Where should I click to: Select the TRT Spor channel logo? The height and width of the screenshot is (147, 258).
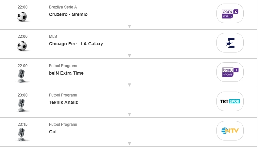(230, 101)
